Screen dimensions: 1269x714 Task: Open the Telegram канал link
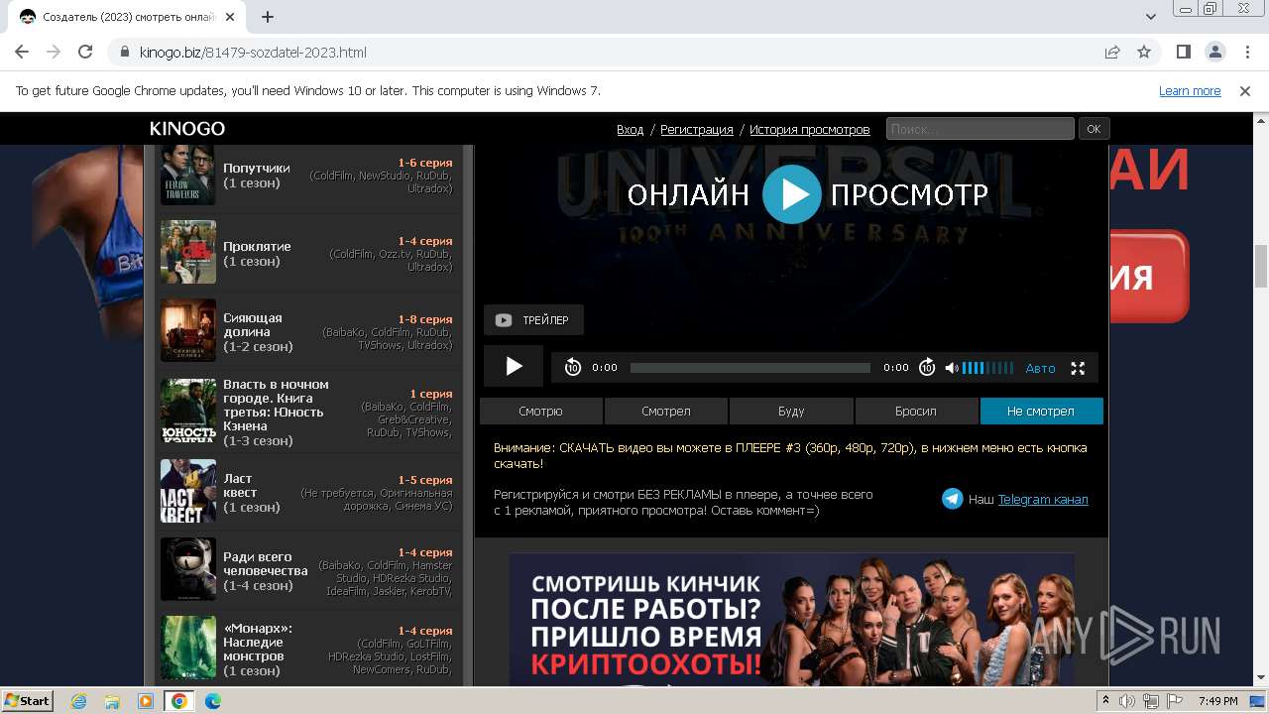click(1043, 499)
